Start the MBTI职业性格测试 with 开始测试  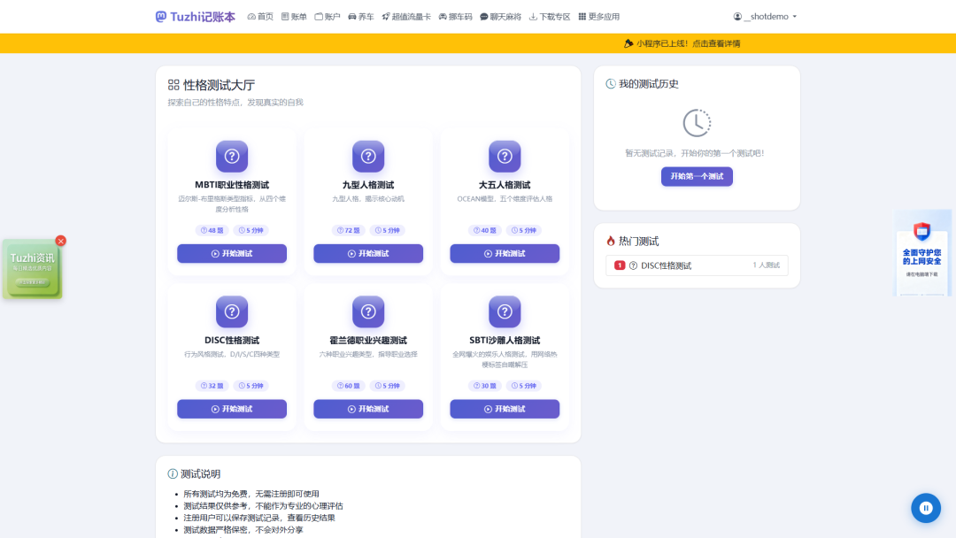click(x=232, y=253)
